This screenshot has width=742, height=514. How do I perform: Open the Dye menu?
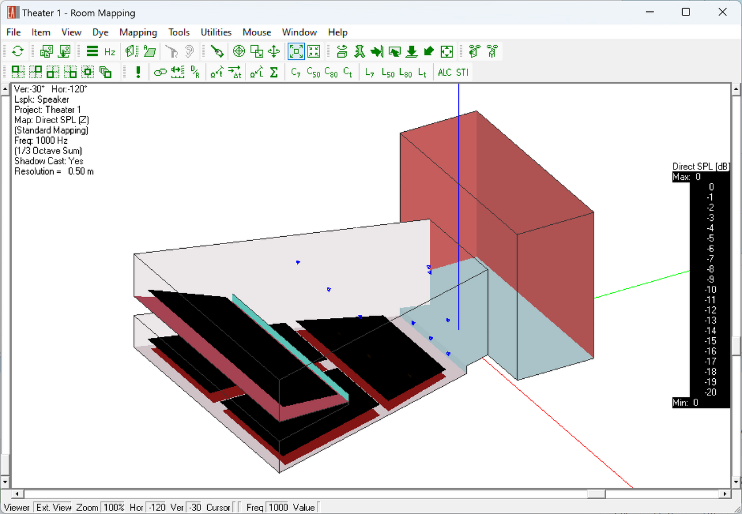[100, 33]
